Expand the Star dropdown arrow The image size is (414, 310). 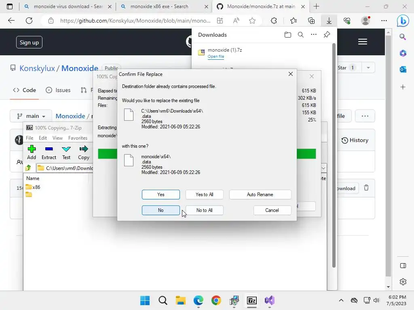368,68
